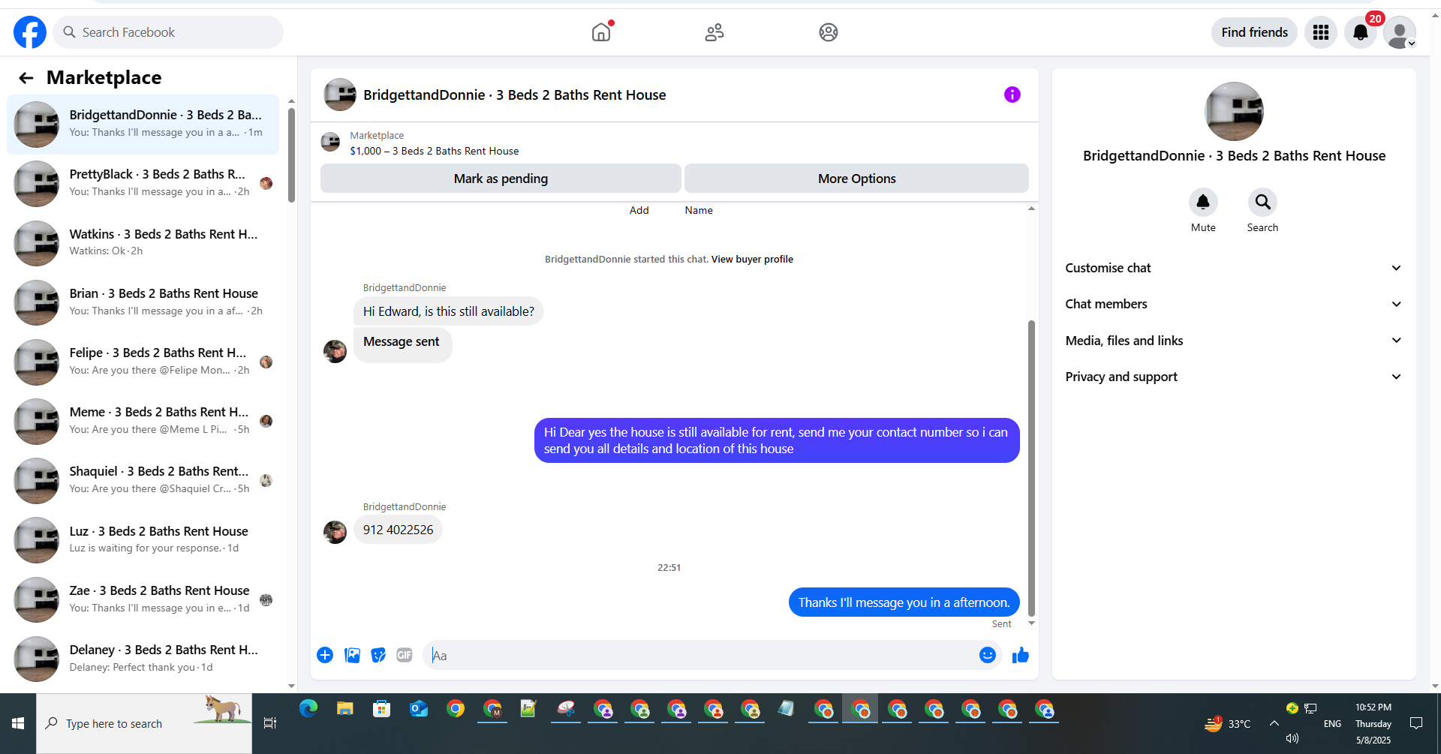Viewport: 1441px width, 754px height.
Task: Open the Meme conversation
Action: (143, 420)
